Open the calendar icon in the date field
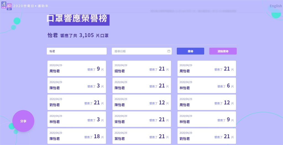Viewport: 283px width, 145px height. (x=169, y=51)
